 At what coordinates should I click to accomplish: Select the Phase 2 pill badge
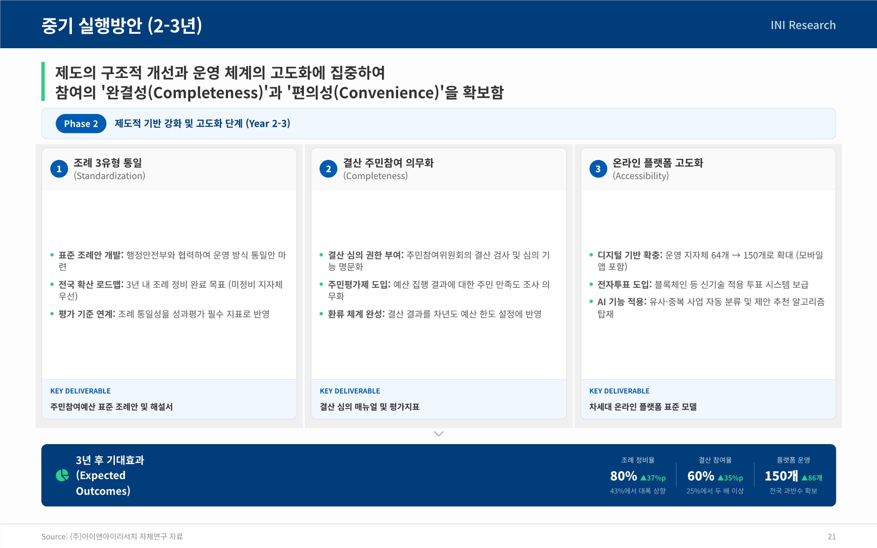point(81,124)
